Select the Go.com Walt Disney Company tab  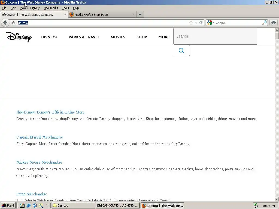point(34,15)
